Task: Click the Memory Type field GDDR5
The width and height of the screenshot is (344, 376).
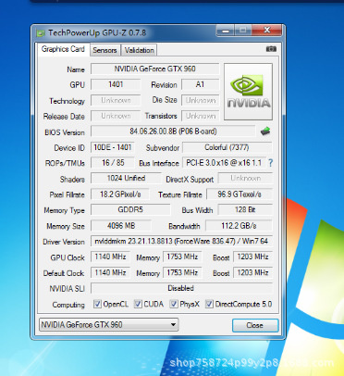Action: click(130, 209)
